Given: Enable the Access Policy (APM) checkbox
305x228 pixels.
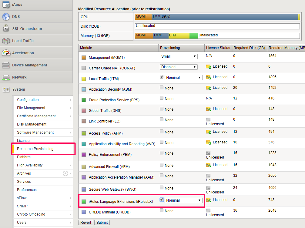Looking at the screenshot, I should coord(162,131).
